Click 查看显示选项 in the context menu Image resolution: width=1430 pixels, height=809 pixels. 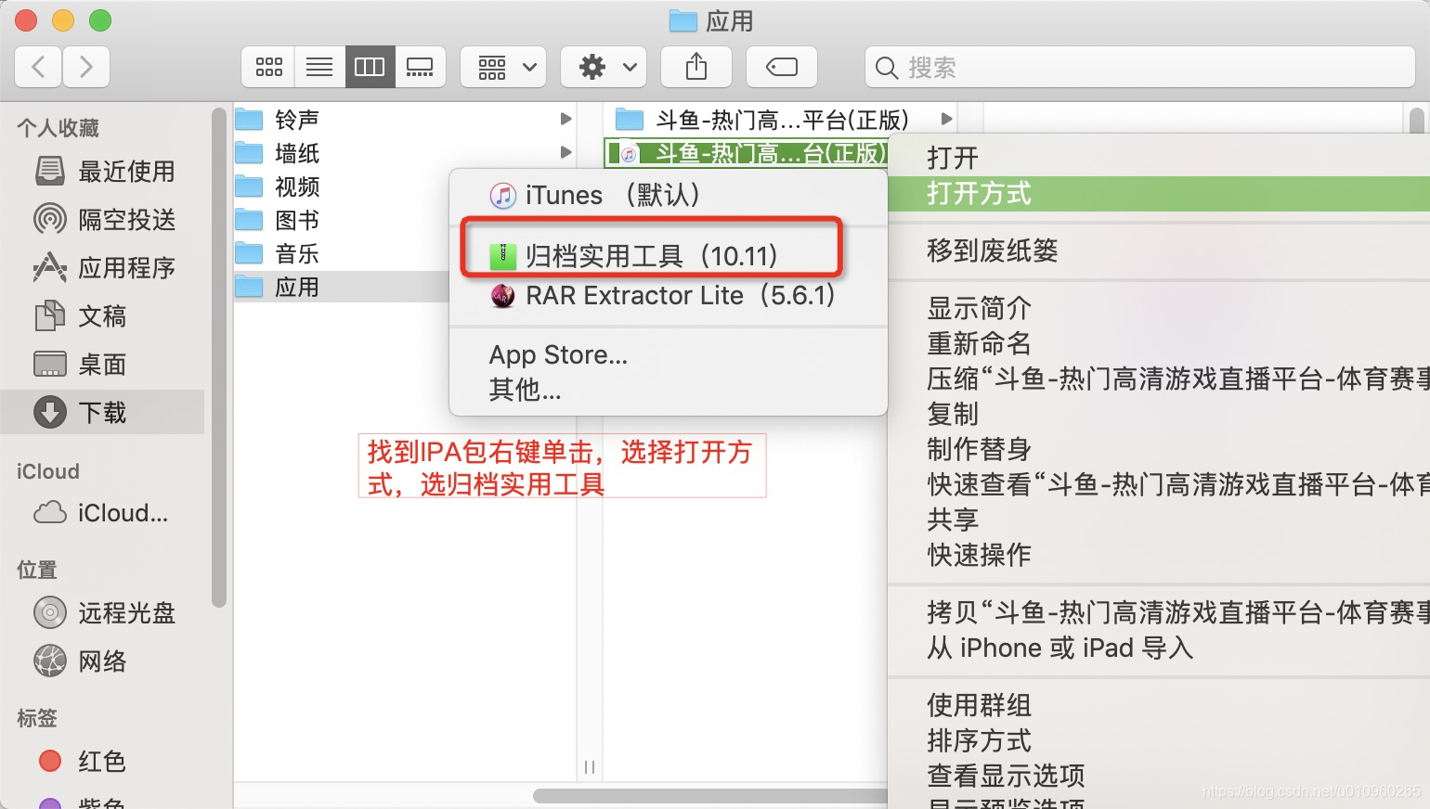tap(1159, 776)
